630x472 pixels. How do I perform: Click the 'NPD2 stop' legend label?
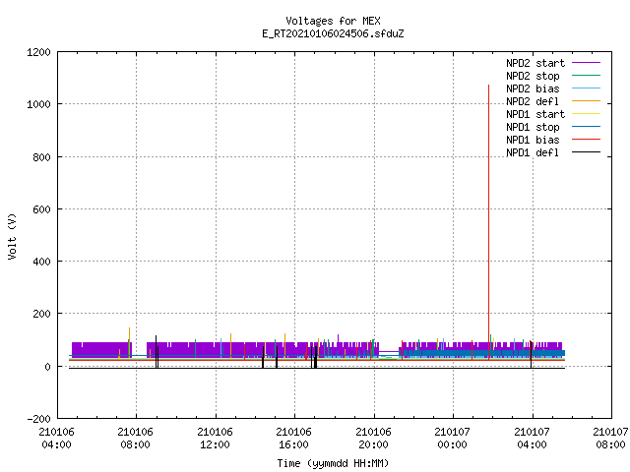click(x=533, y=76)
